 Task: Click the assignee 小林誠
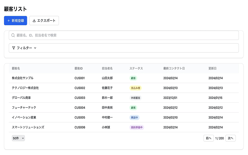pos(106,127)
